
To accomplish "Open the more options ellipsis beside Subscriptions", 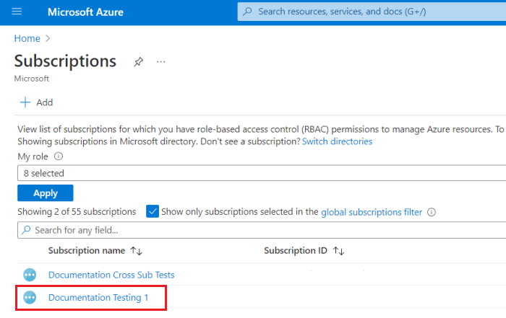I will pyautogui.click(x=161, y=62).
